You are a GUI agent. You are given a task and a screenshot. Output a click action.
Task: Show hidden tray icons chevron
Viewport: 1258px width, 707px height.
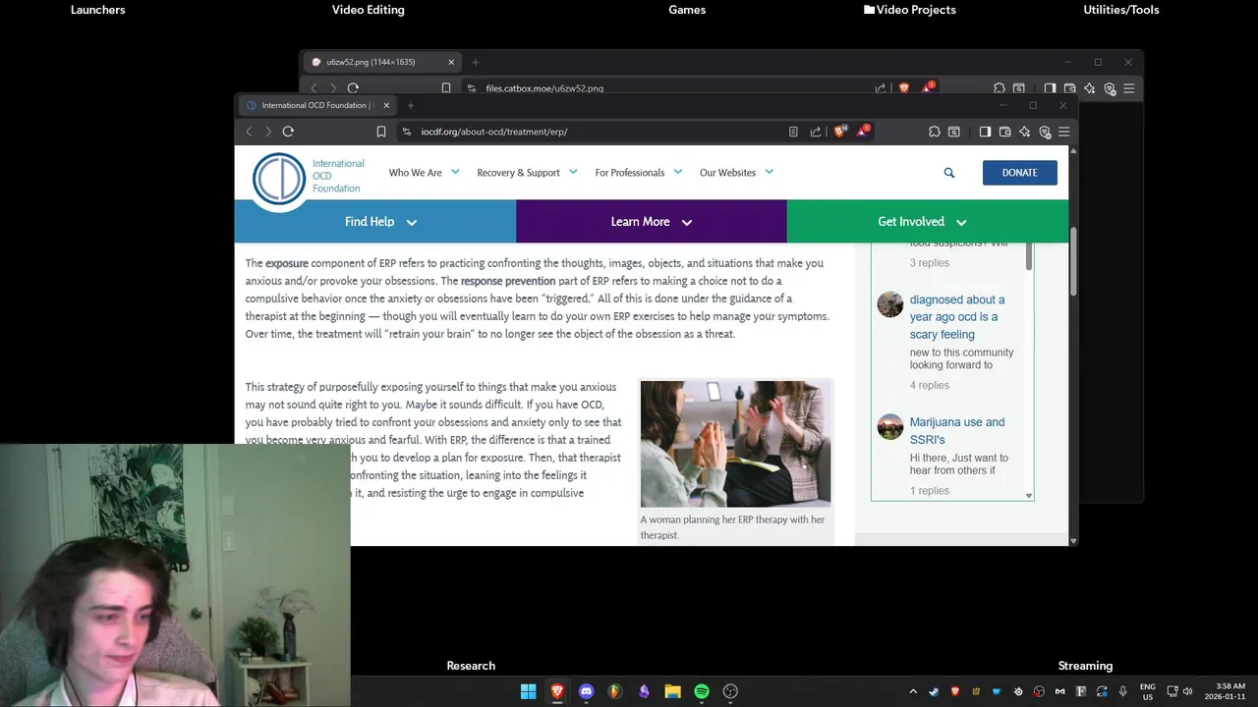tap(913, 691)
